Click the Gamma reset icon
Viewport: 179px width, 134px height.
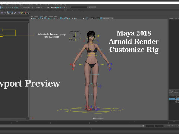95,18
